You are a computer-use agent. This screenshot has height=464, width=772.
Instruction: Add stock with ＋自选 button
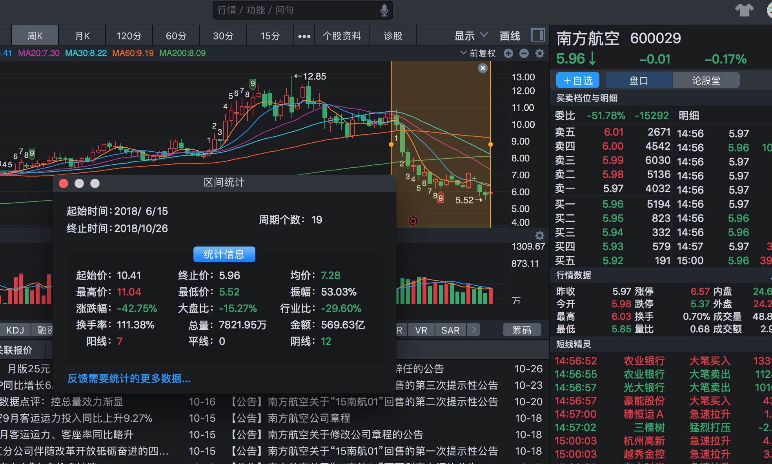578,80
